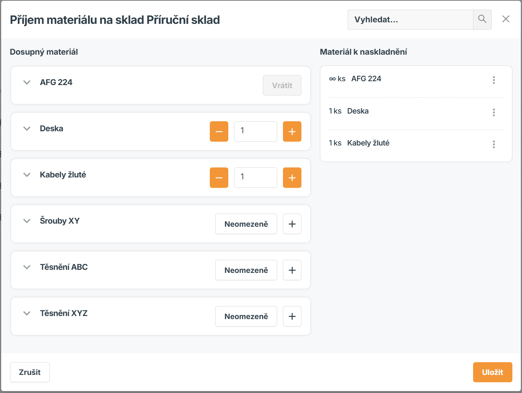
Task: Click the plus icon next to Šrouby XY
Action: (292, 224)
